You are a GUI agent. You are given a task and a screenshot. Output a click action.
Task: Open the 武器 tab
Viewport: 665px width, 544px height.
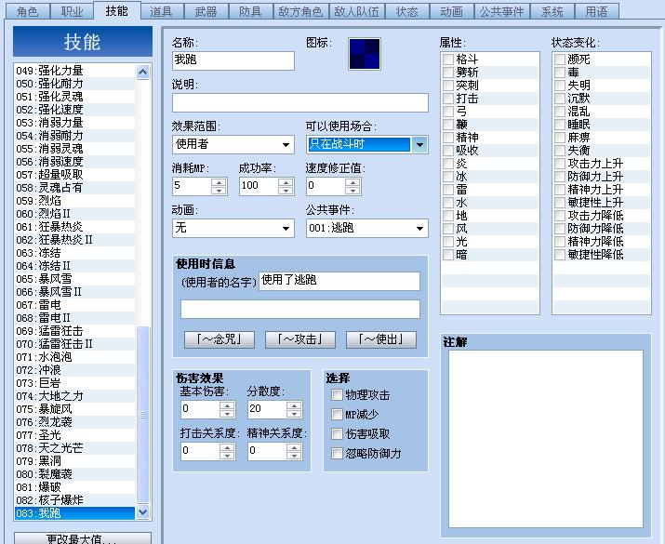click(x=206, y=11)
